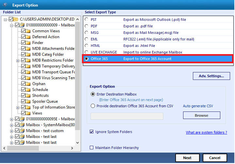Expand the SystemMailbox node

11,125
